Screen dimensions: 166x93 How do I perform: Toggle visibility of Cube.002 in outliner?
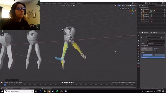(x=164, y=16)
